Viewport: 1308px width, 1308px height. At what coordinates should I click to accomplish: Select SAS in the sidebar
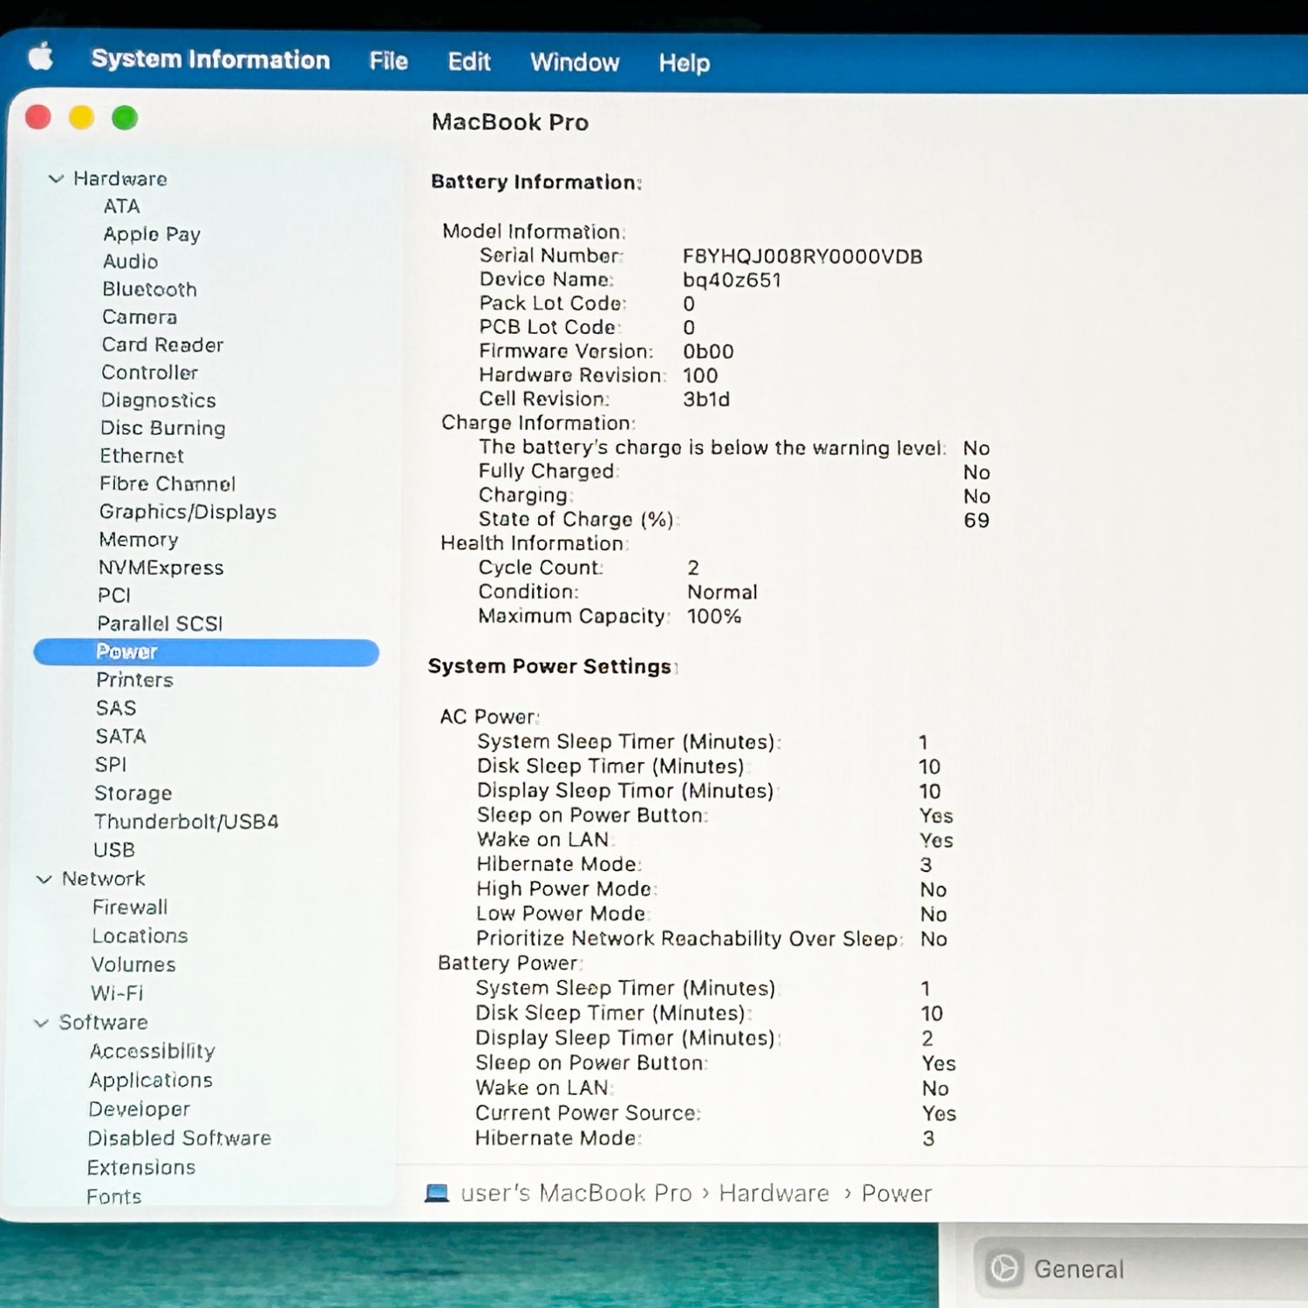116,708
